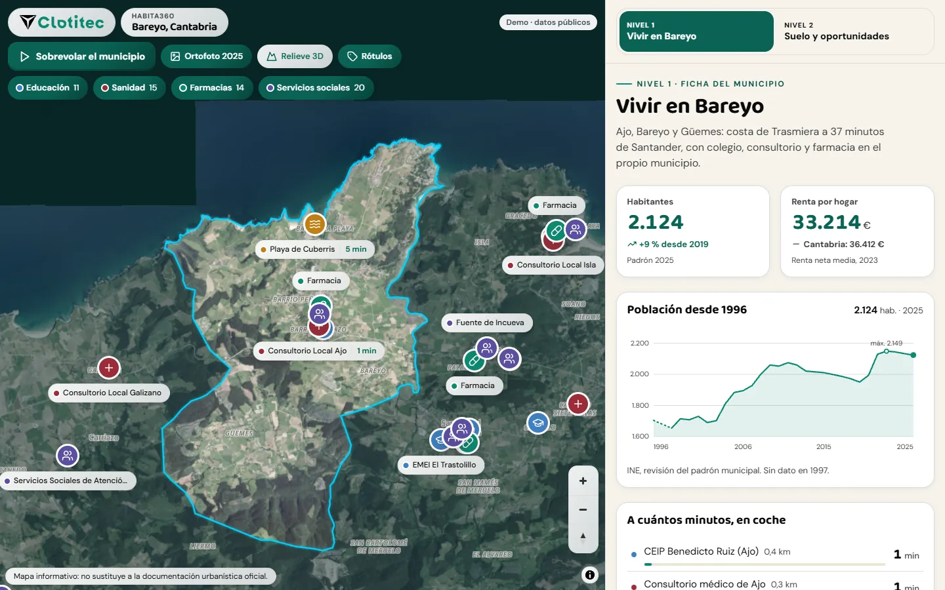
Task: Start Sobrevolar el municipio flyover
Action: (x=82, y=56)
